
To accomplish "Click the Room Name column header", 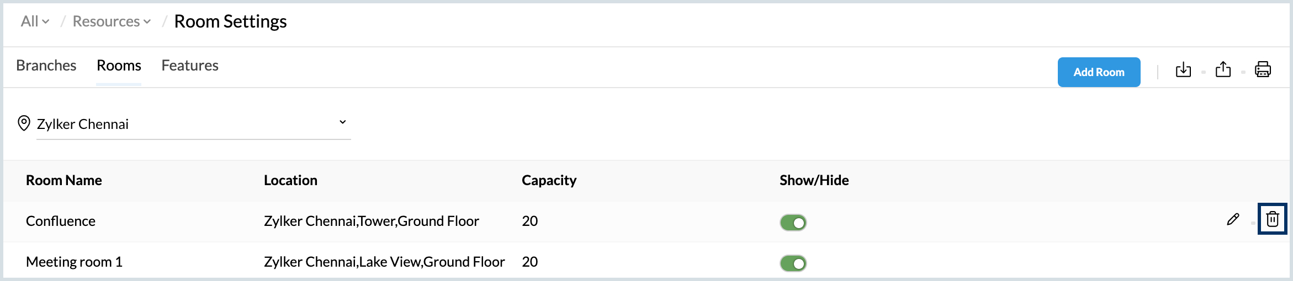I will [64, 180].
